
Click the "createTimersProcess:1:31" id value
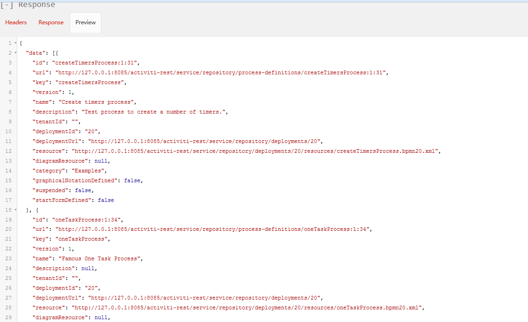[x=94, y=63]
